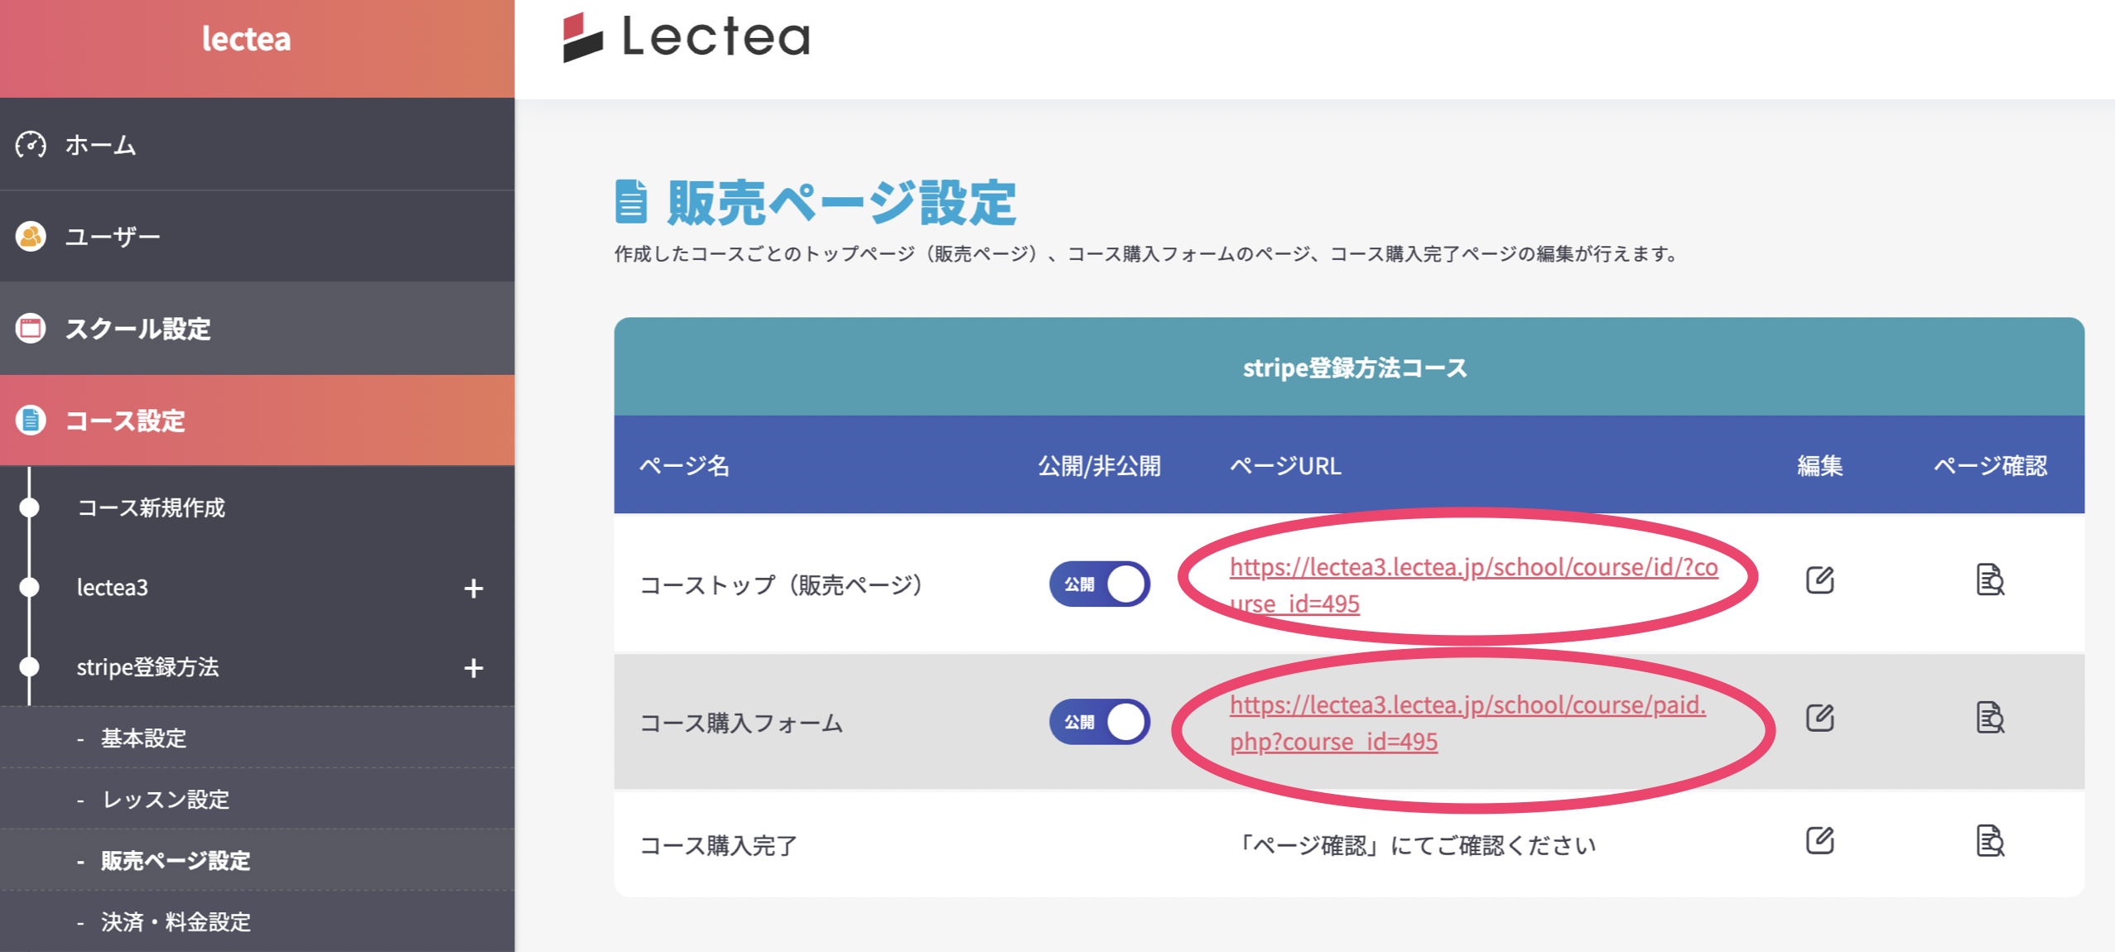Open スクール設定 in the sidebar
Screen dimensions: 2115x952
(137, 329)
